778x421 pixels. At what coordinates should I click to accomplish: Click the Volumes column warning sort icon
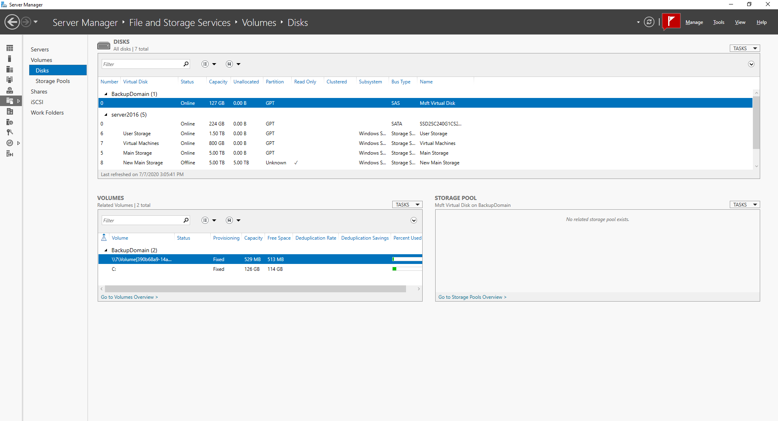tap(104, 238)
